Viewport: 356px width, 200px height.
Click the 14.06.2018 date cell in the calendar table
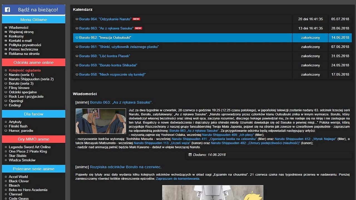click(x=340, y=37)
